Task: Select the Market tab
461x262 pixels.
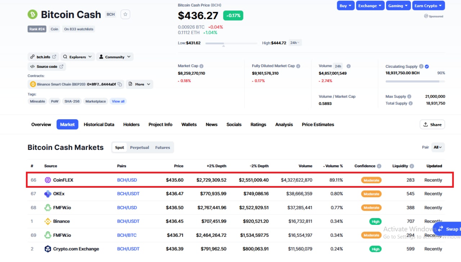Action: (67, 124)
